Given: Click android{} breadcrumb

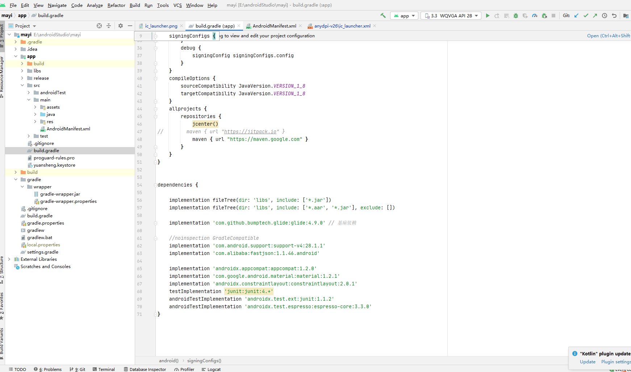Looking at the screenshot, I should [168, 360].
